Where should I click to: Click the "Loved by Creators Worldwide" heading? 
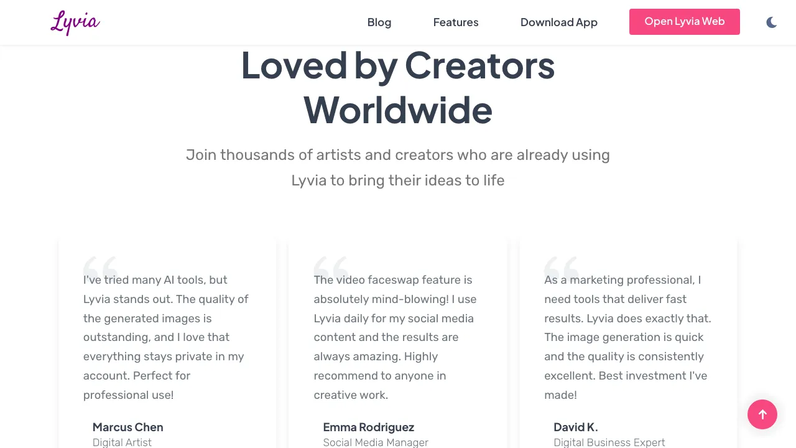coord(398,87)
